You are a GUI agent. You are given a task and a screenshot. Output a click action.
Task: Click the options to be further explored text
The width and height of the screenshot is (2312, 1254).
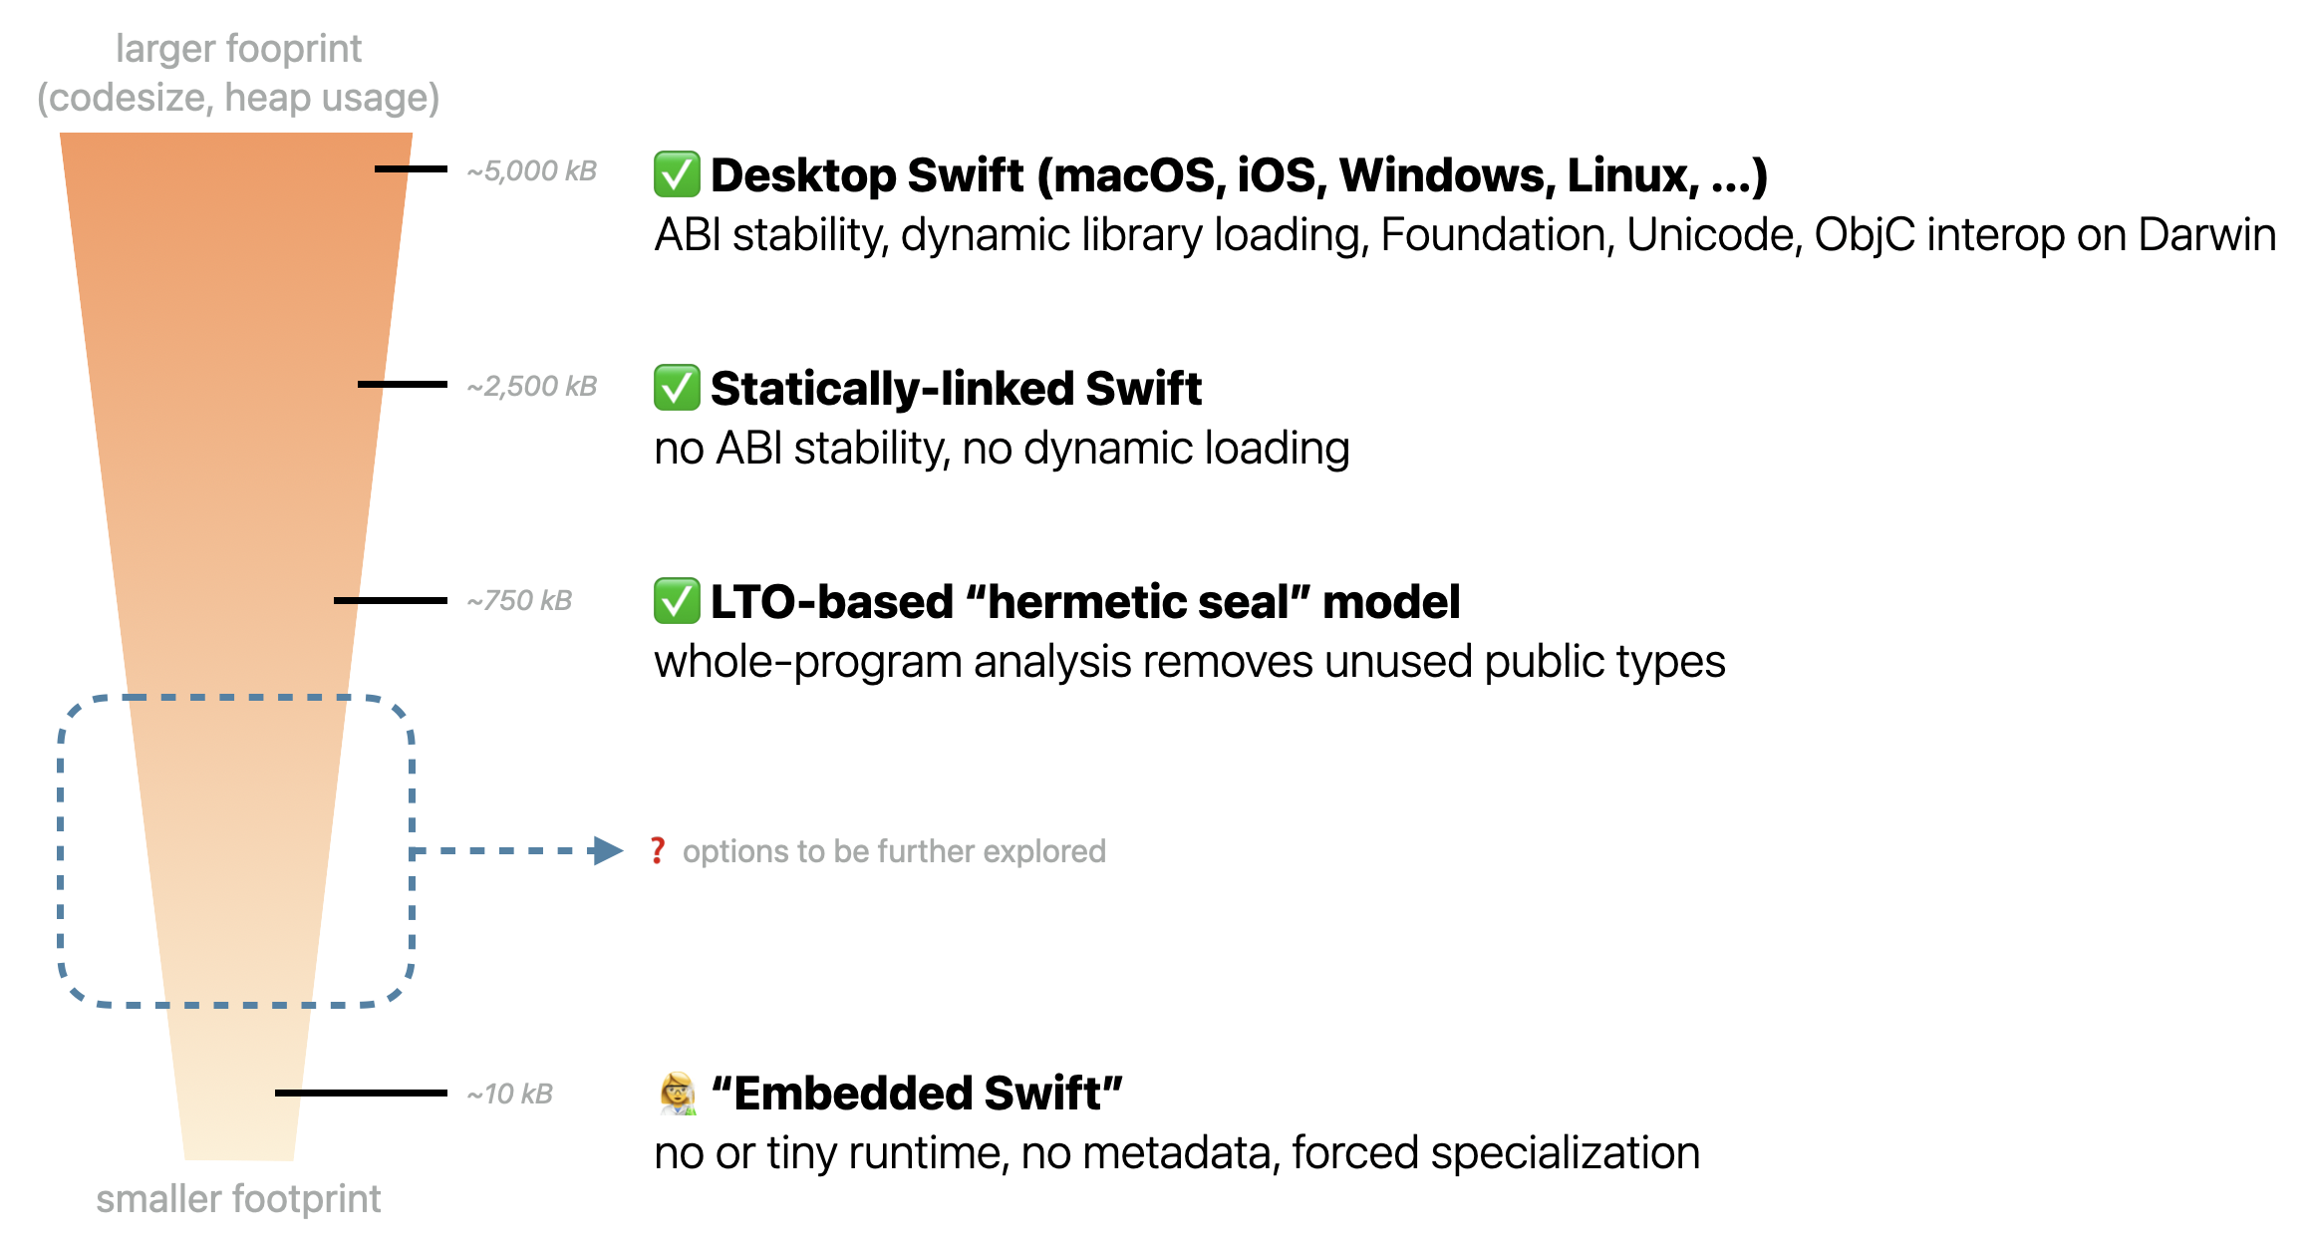click(894, 851)
